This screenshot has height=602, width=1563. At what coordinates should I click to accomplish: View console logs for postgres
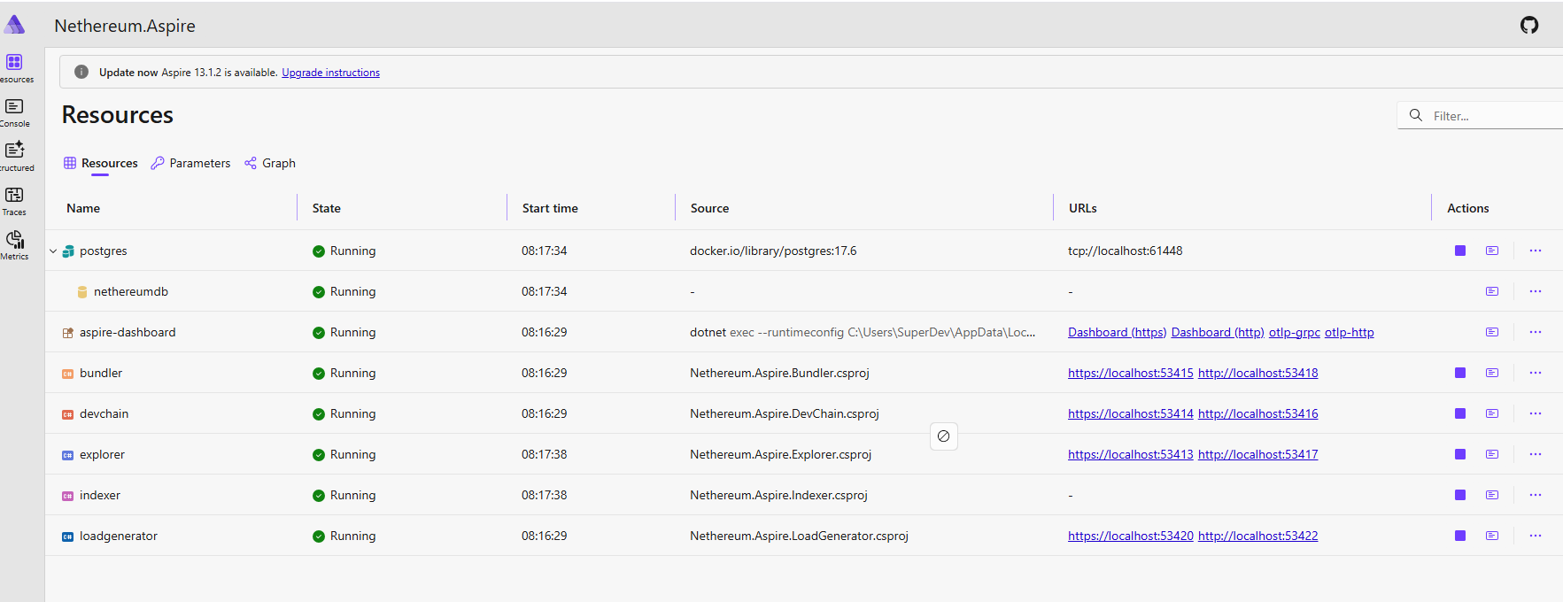1492,251
